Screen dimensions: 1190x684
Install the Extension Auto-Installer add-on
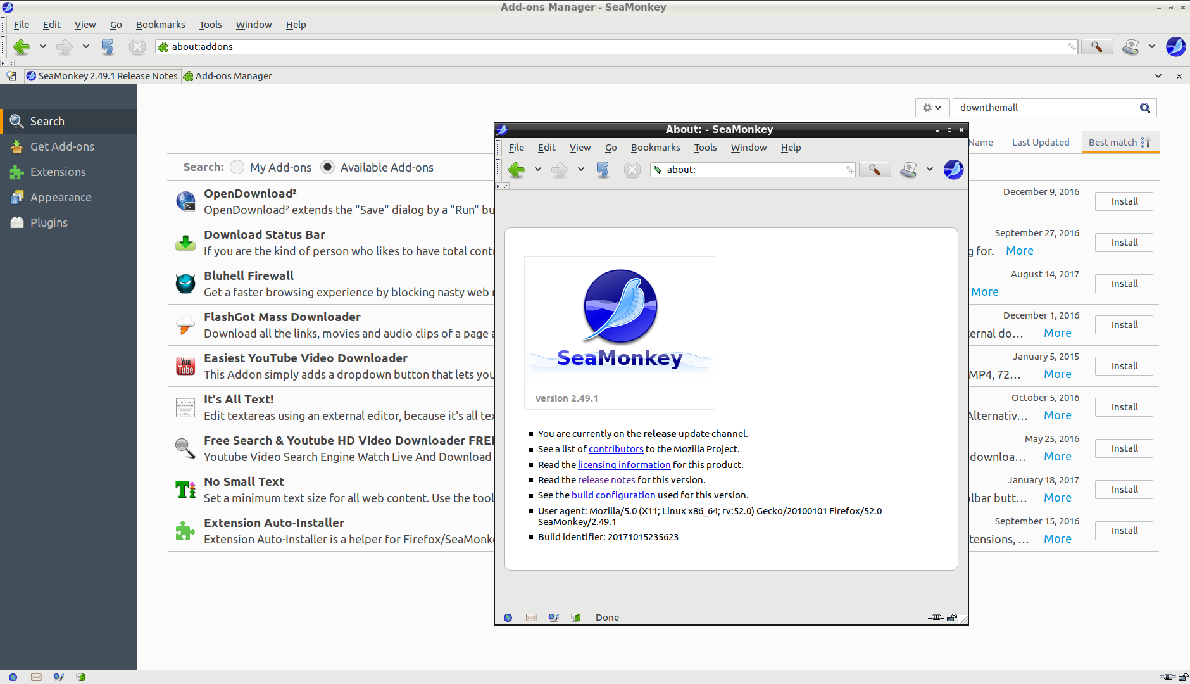(1124, 531)
